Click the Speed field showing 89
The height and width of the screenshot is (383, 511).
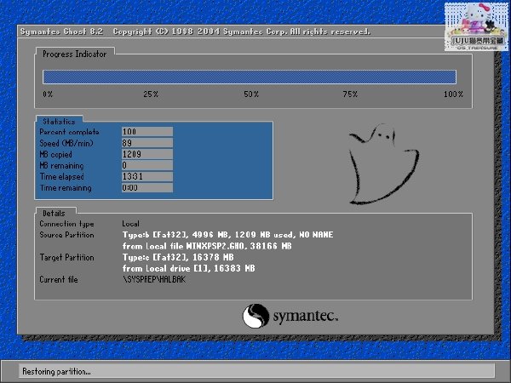point(147,143)
